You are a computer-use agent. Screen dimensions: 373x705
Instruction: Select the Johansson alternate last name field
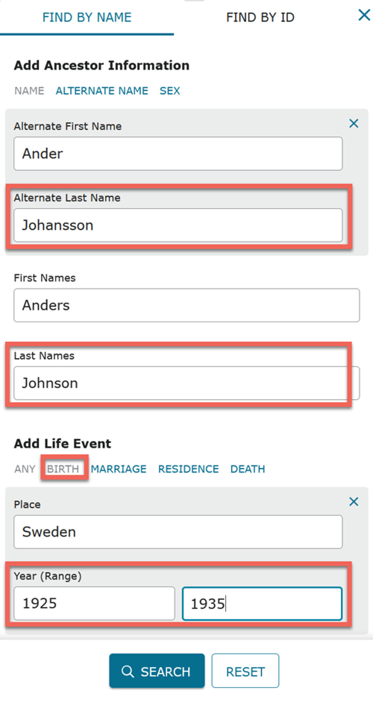(x=178, y=225)
